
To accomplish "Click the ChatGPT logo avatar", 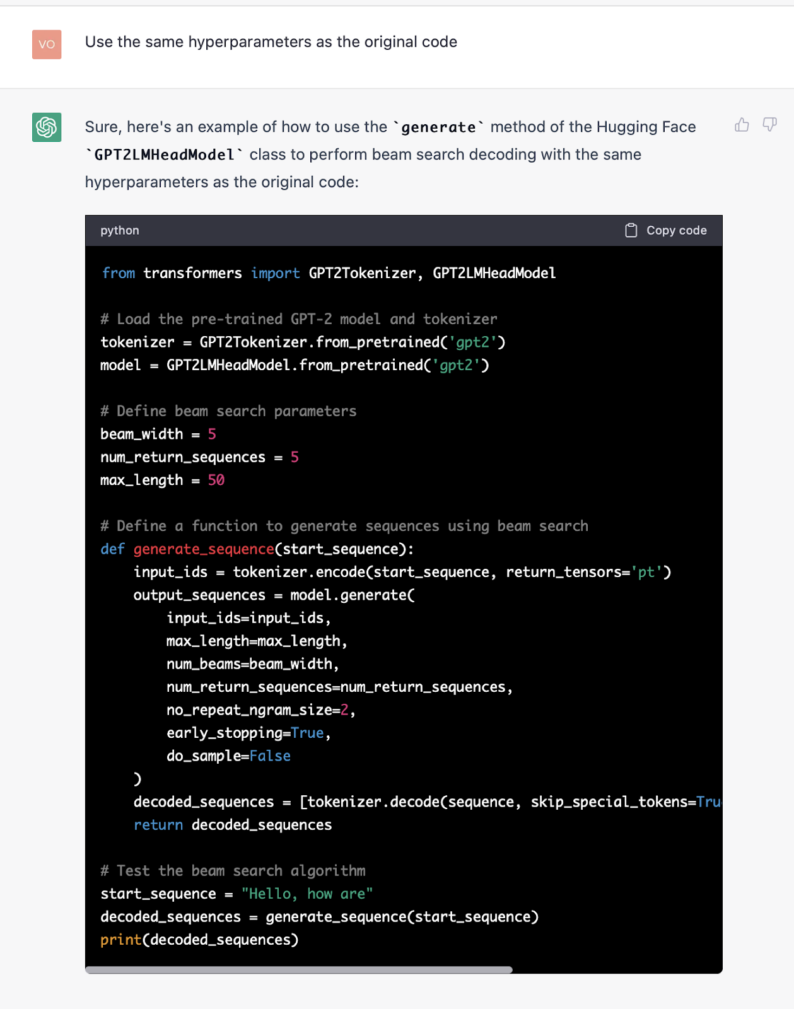I will pyautogui.click(x=47, y=127).
